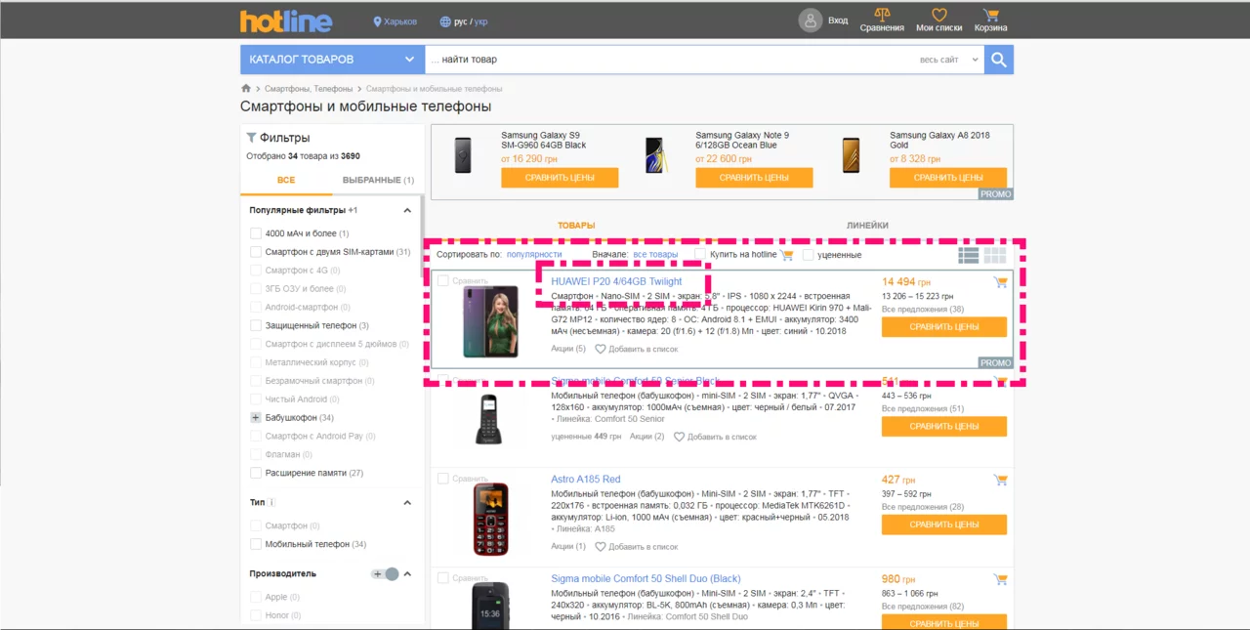Image resolution: width=1250 pixels, height=630 pixels.
Task: Select the ВСЕ filters tab
Action: pyautogui.click(x=285, y=181)
